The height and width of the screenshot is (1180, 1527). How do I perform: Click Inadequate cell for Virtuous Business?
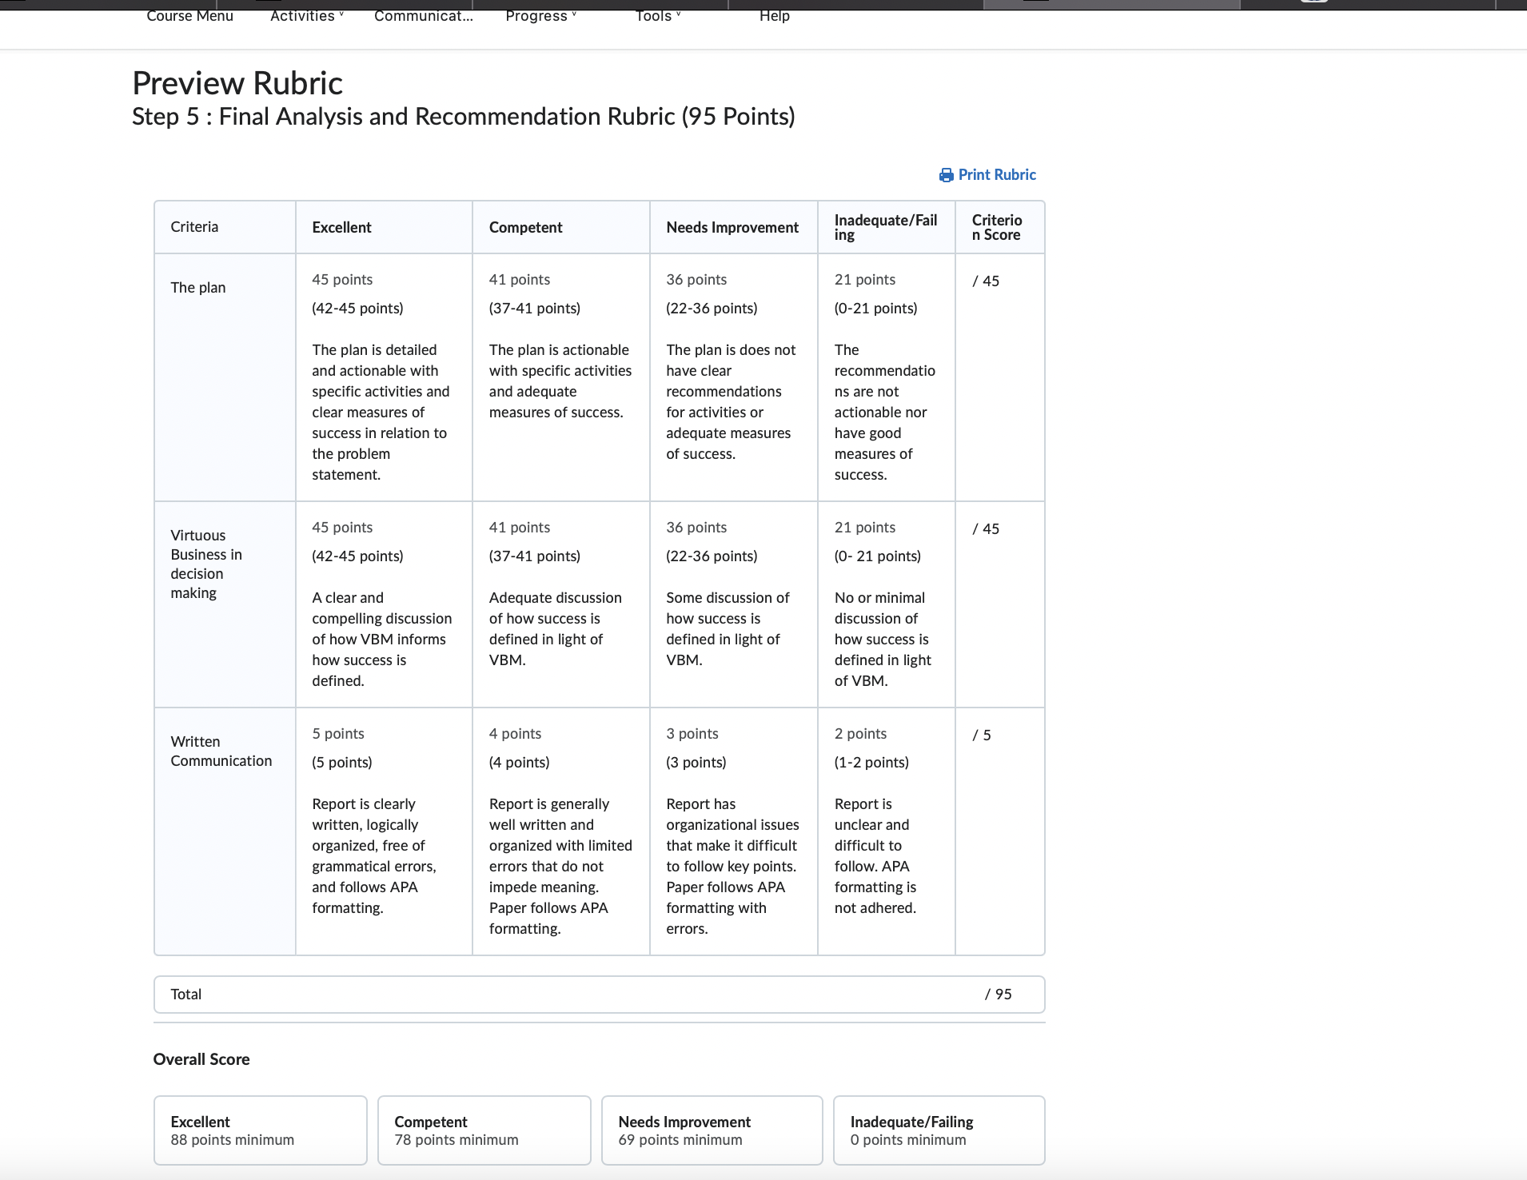[x=887, y=604]
